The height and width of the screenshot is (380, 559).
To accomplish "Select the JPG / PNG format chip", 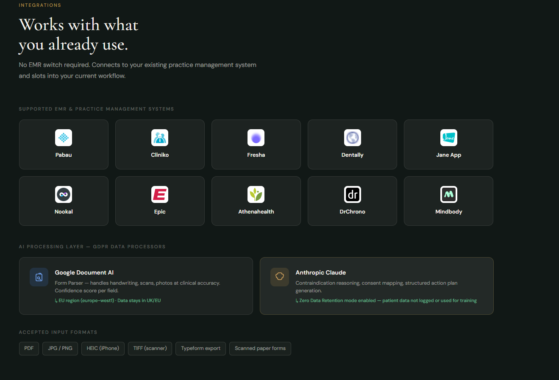I will coord(60,348).
